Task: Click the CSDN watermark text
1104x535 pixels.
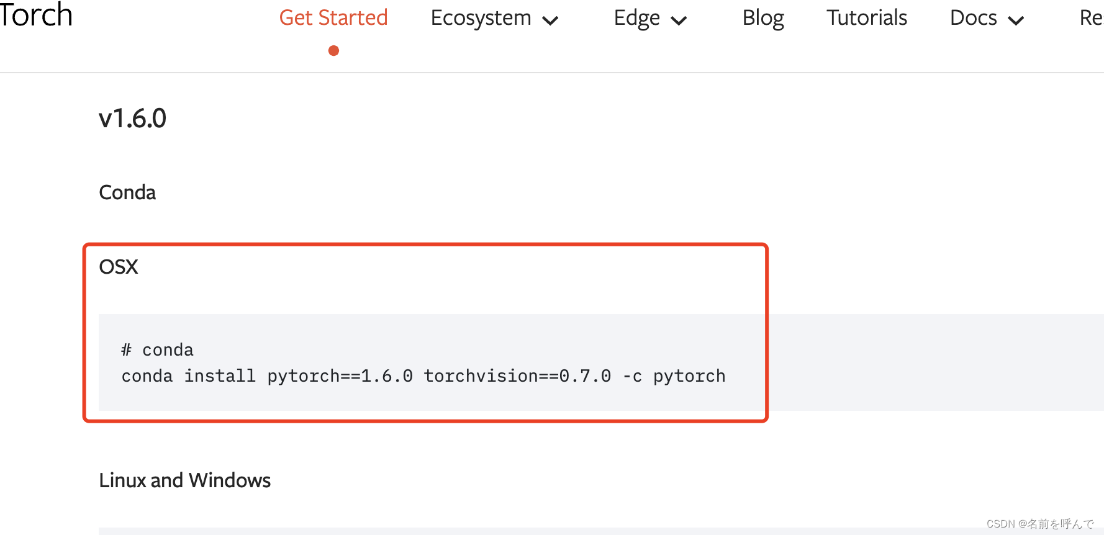Action: 1041,523
